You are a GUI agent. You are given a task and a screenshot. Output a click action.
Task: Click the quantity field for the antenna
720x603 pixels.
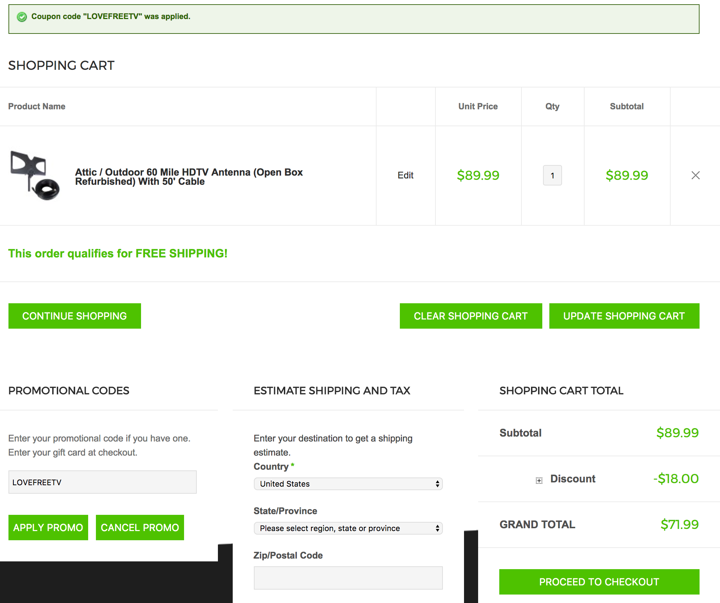coord(552,175)
